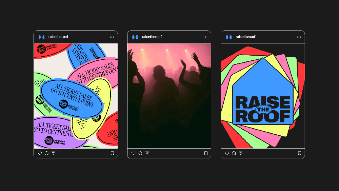The width and height of the screenshot is (339, 191).
Task: Like the ticket sales stickers post
Action: pos(40,153)
